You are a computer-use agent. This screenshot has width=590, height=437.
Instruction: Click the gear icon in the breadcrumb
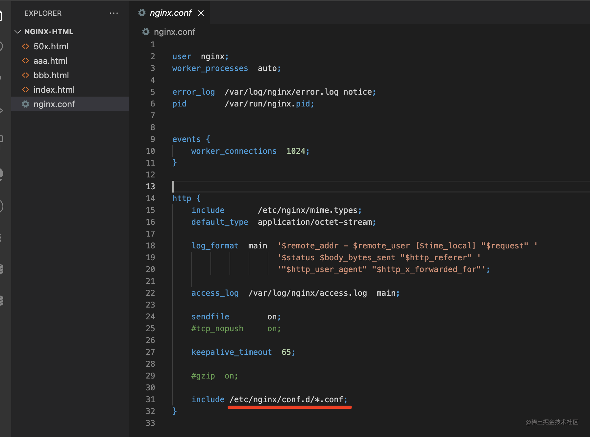click(x=146, y=32)
